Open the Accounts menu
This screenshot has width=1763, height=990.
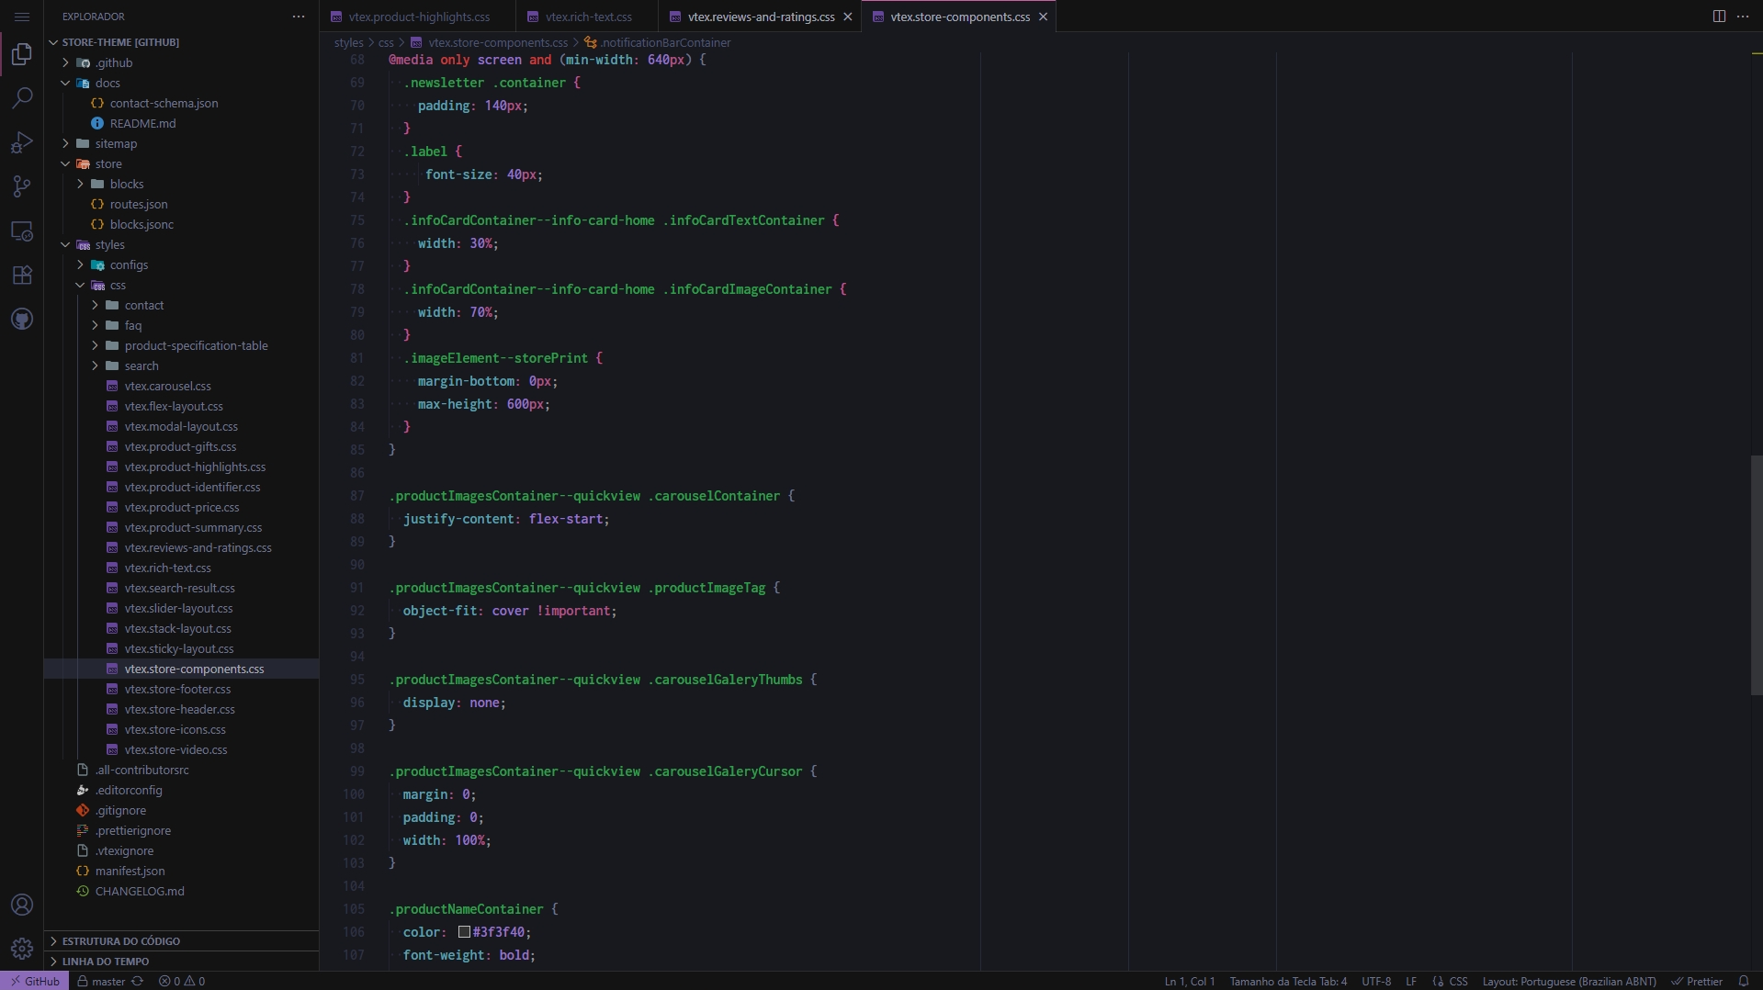point(22,905)
